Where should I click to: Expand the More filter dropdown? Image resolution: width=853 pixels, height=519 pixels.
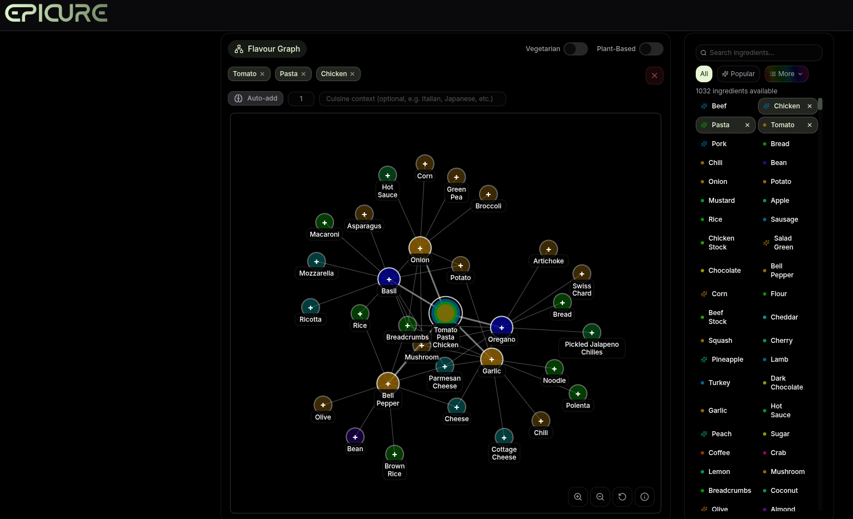[x=786, y=74]
